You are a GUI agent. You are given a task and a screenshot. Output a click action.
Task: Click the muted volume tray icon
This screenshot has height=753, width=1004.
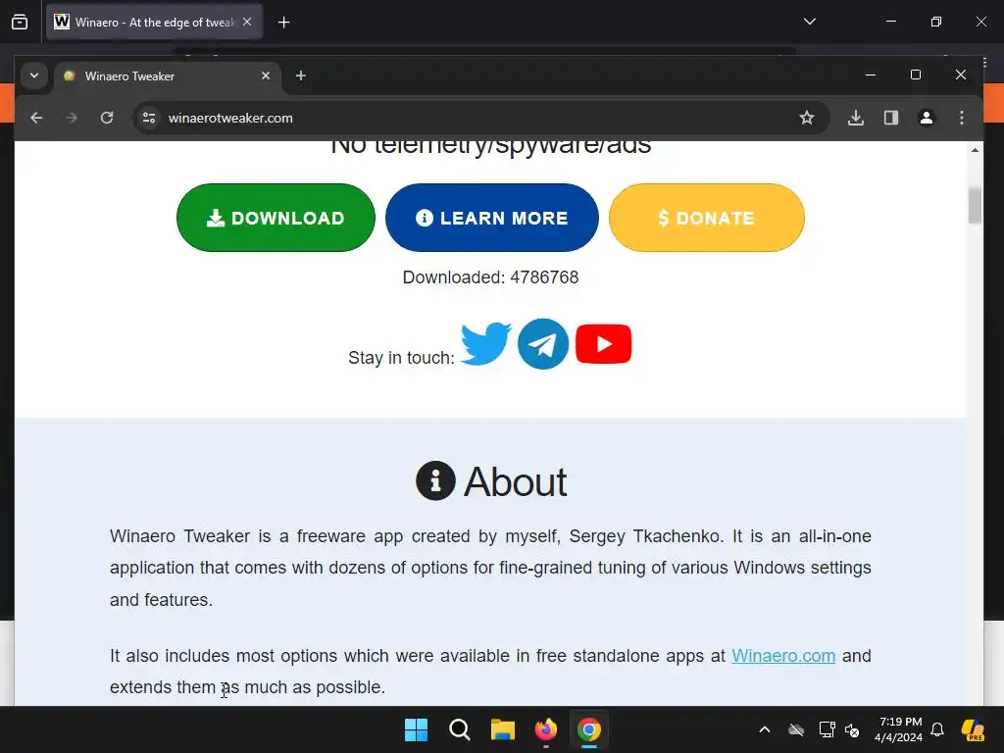(x=852, y=729)
